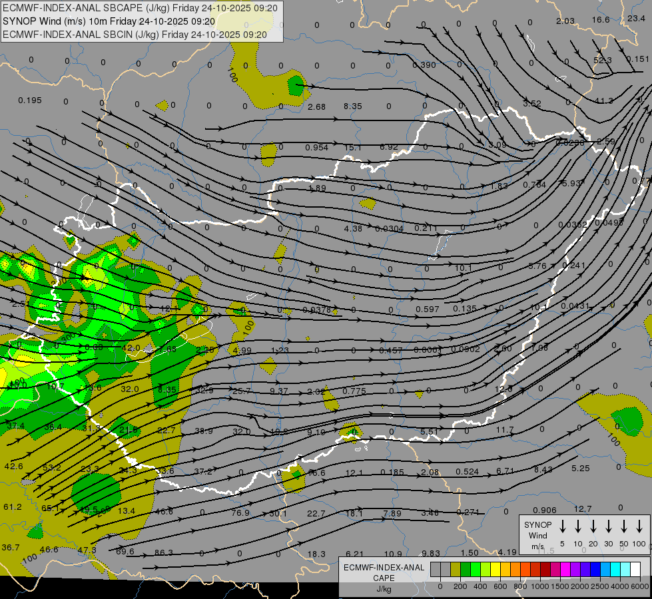Click the 6000 tick label in CAPE legend
Image resolution: width=652 pixels, height=599 pixels.
pyautogui.click(x=640, y=586)
